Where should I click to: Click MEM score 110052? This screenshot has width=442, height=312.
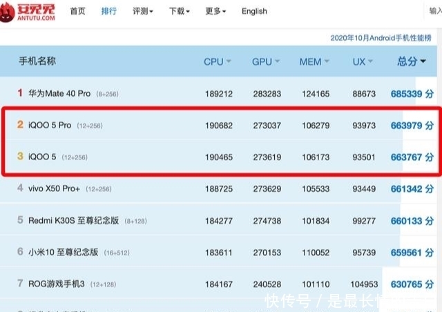pyautogui.click(x=316, y=253)
